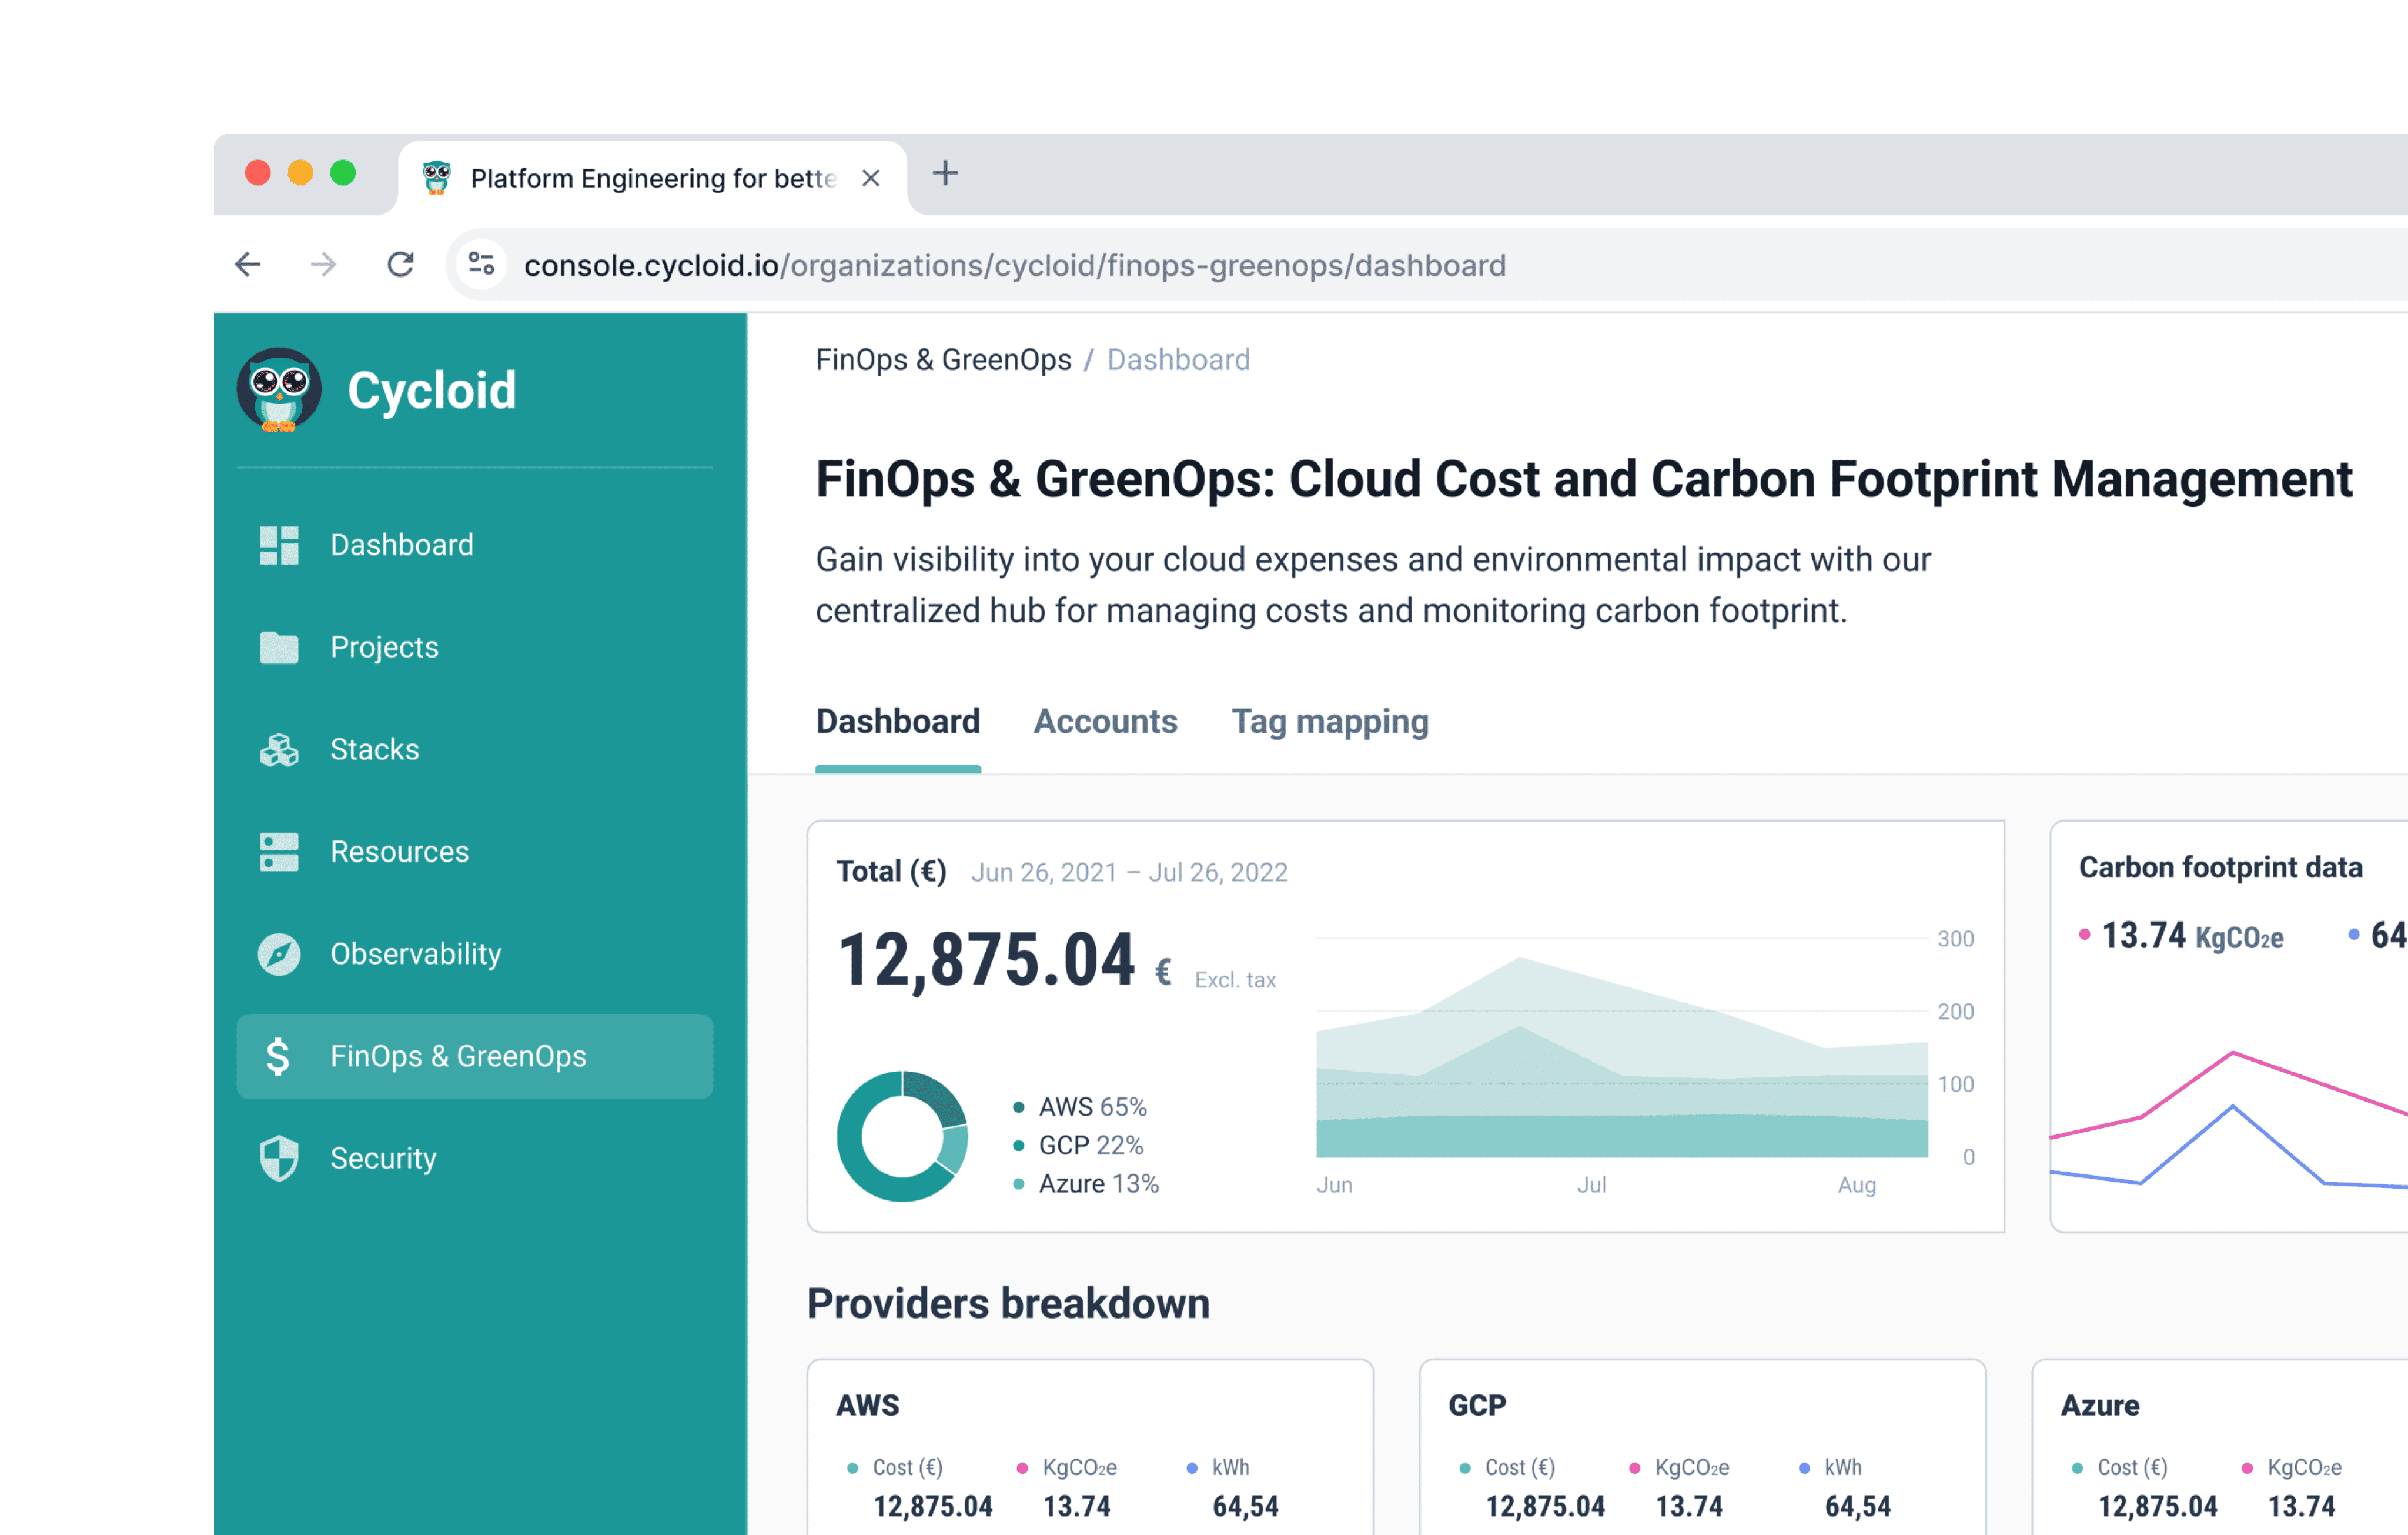The width and height of the screenshot is (2408, 1535).
Task: Click the AWS 65% legend entry
Action: [x=1080, y=1107]
